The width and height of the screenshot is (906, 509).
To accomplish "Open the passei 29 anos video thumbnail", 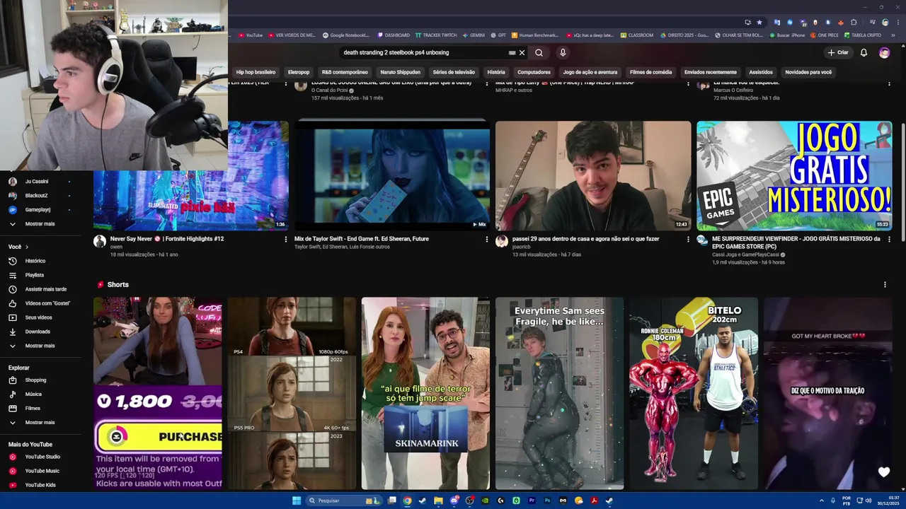I will pos(593,176).
